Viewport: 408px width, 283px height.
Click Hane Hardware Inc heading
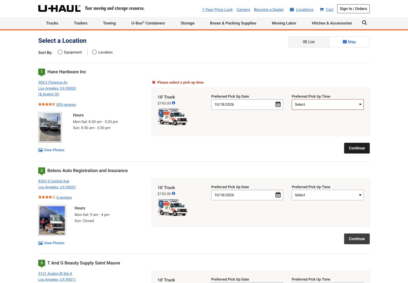point(67,72)
